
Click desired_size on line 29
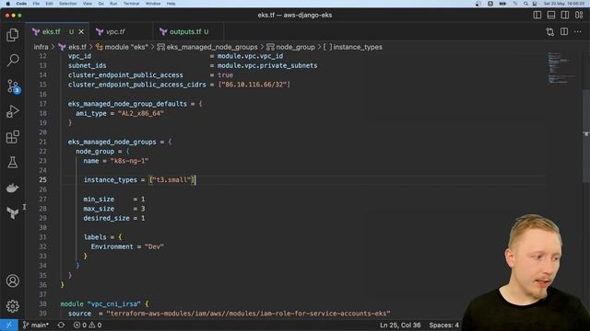pos(107,218)
